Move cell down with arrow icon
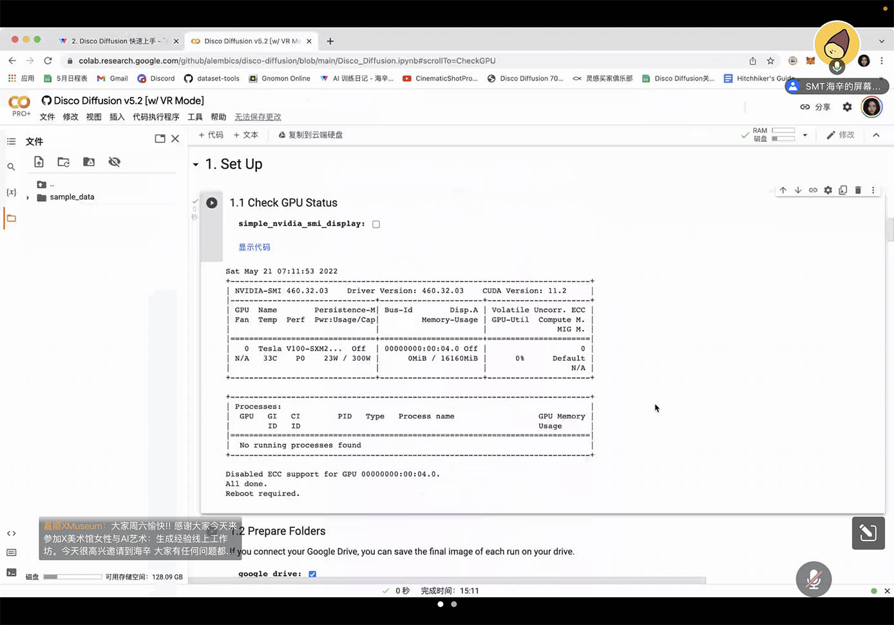Image resolution: width=894 pixels, height=625 pixels. pyautogui.click(x=798, y=190)
